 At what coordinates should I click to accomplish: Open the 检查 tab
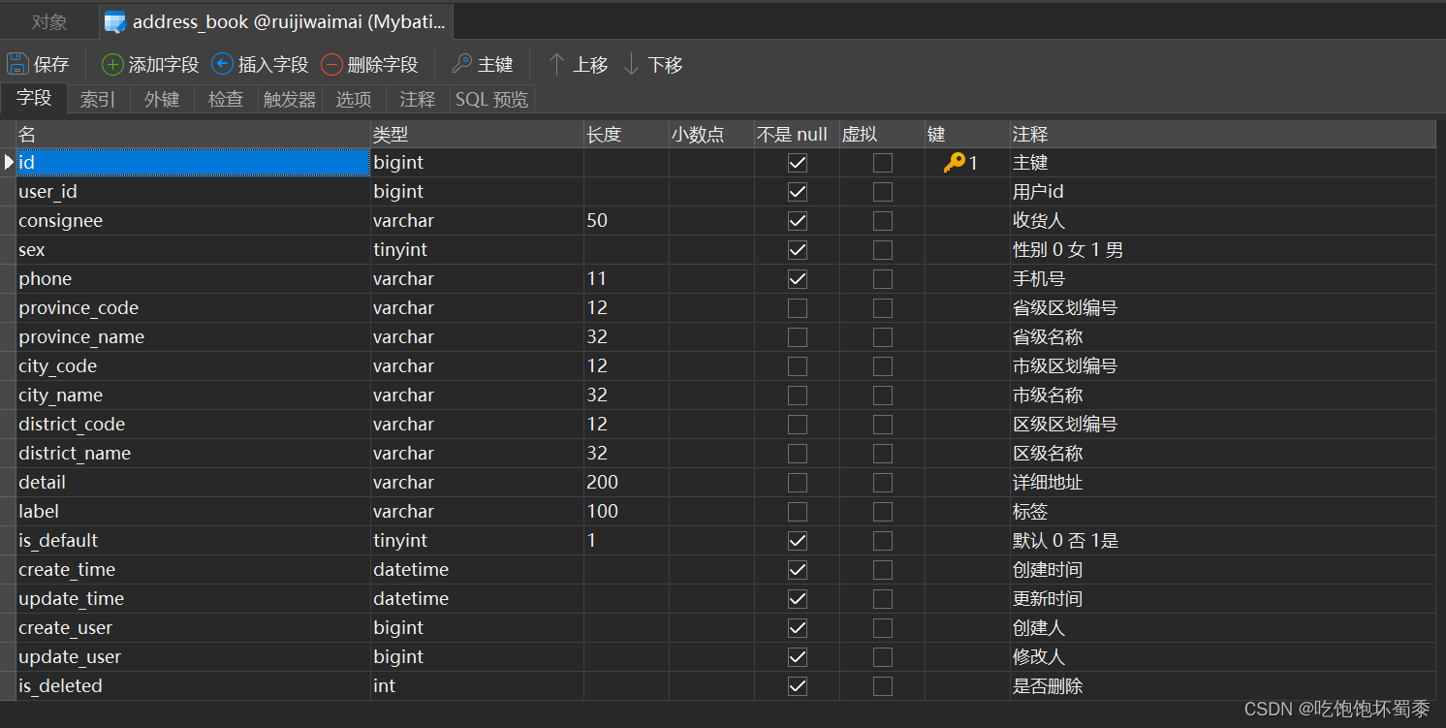pos(226,99)
